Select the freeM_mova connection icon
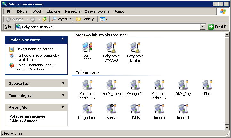This screenshot has height=138, width=231. [111, 85]
